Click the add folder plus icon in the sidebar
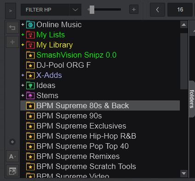The height and width of the screenshot is (181, 195). 12,42
